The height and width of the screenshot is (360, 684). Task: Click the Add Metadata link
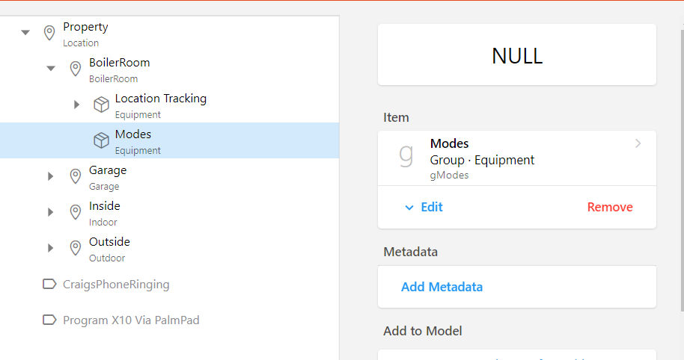tap(442, 287)
